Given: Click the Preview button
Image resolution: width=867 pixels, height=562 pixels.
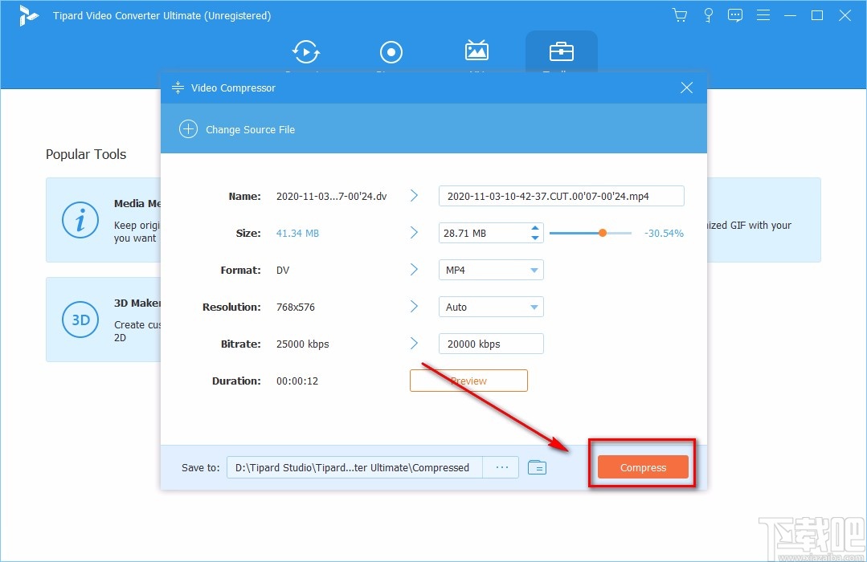Looking at the screenshot, I should pyautogui.click(x=468, y=381).
